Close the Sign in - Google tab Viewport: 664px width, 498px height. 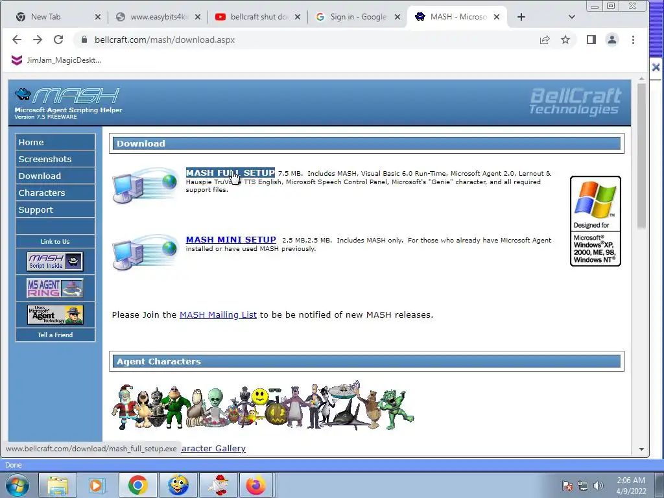(x=397, y=17)
